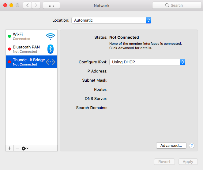Click the red Thunderbolt Bridge status dot
203x170 pixels.
(9, 62)
